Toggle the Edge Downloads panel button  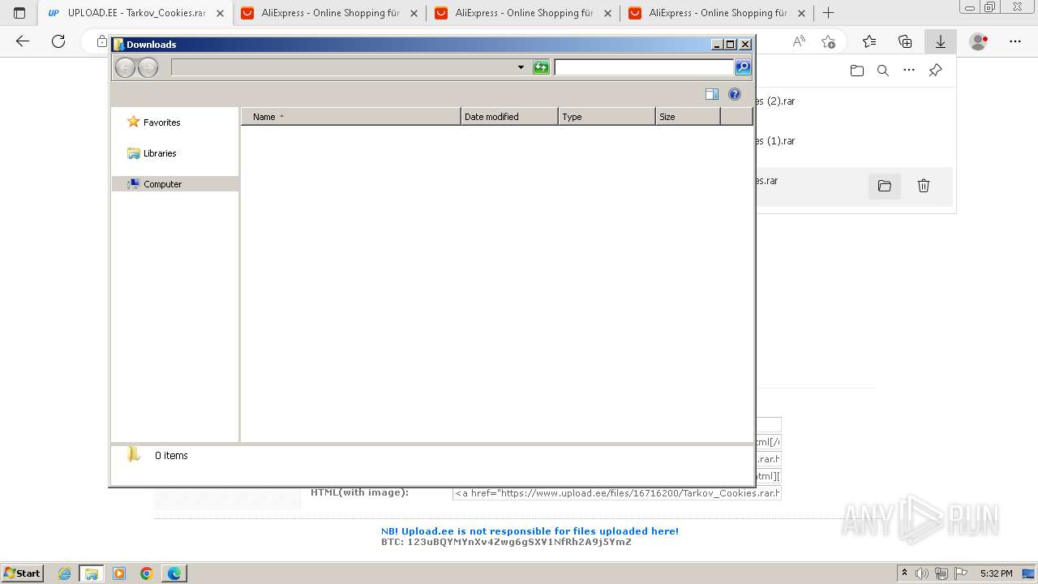[x=941, y=41]
